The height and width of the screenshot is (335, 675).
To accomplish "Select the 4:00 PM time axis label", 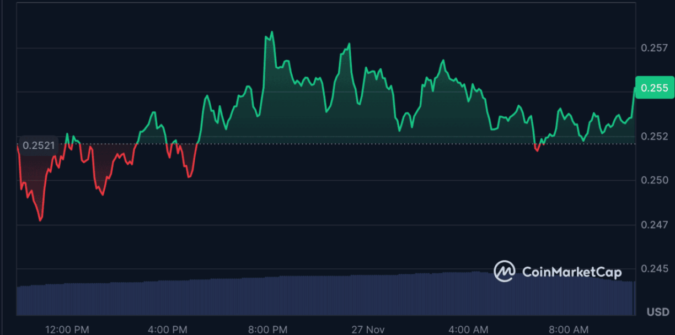I will [x=167, y=329].
